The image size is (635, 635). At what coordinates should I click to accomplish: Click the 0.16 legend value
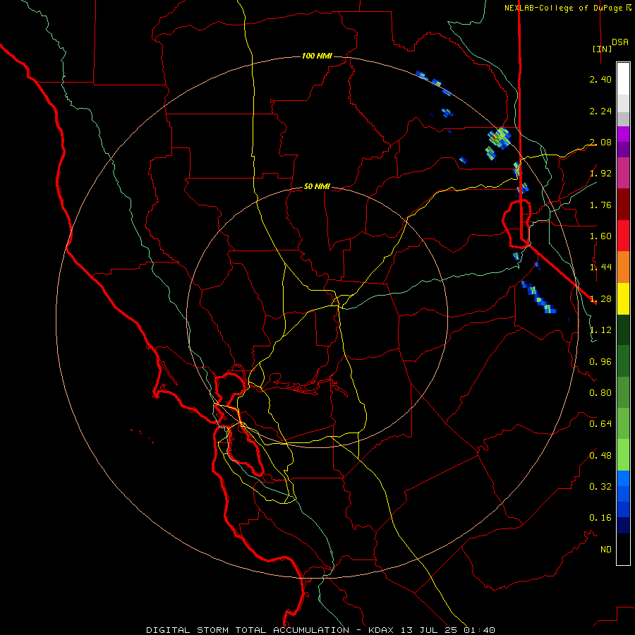pos(600,518)
